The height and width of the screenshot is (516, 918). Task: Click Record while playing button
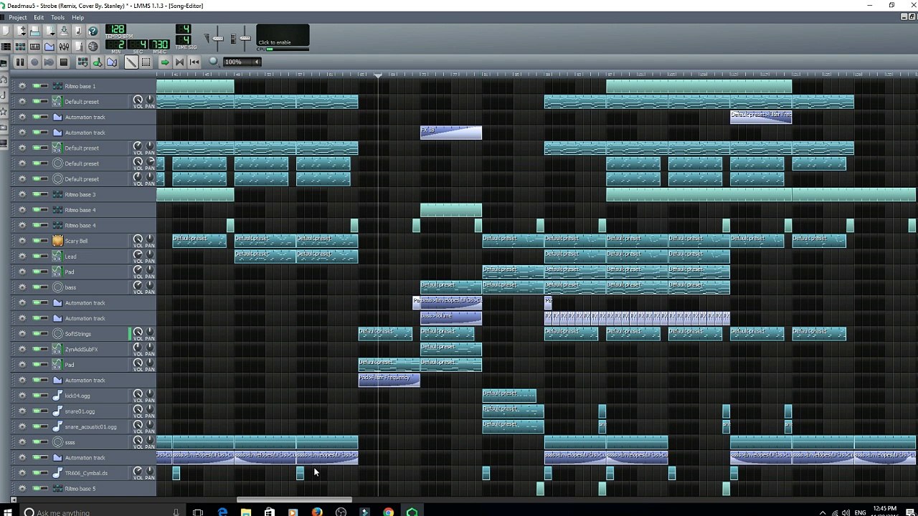(x=49, y=62)
